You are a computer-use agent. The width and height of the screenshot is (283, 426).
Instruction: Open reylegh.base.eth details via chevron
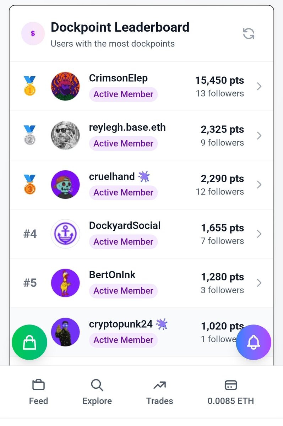point(259,135)
